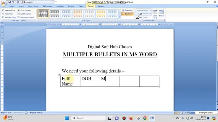Click the heading MULTIPLE BULLETS IN MS WORD
The image size is (218, 122).
[x=110, y=54]
